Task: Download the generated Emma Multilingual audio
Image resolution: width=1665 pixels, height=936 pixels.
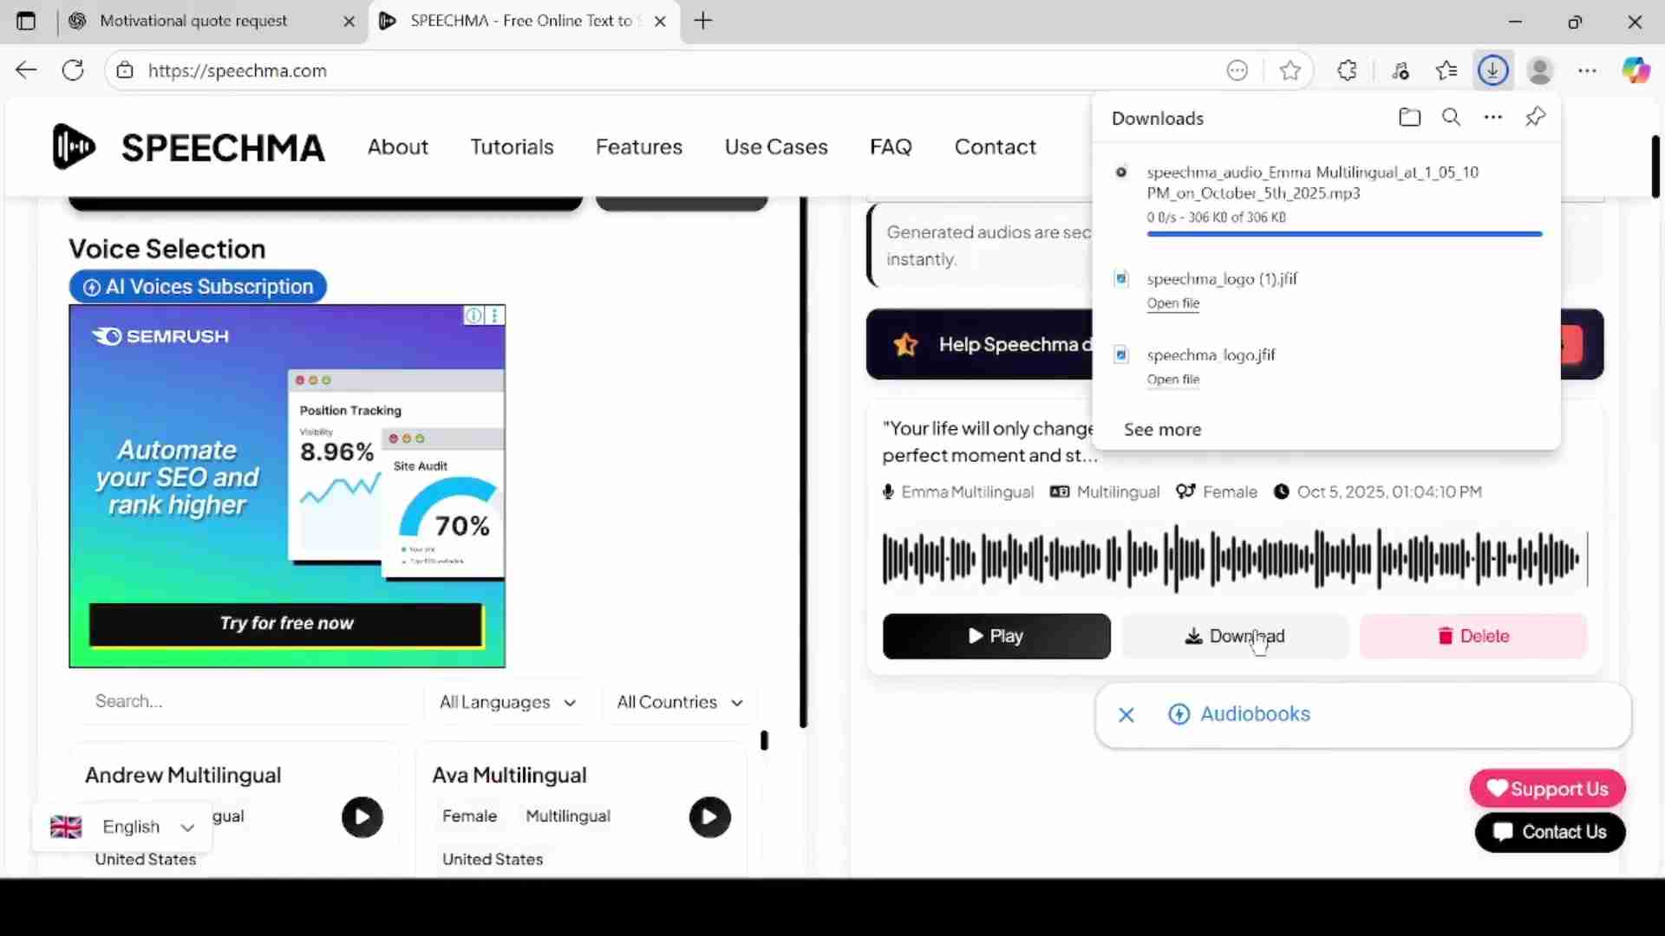Action: click(x=1235, y=635)
